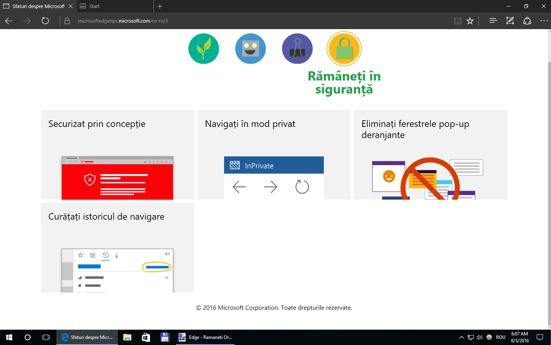
Task: Open the clock showing 6:07 AM
Action: coord(520,337)
